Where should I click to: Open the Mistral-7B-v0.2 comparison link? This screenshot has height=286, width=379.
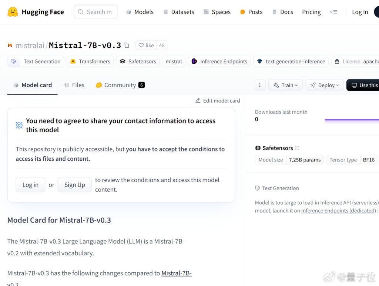(x=177, y=273)
